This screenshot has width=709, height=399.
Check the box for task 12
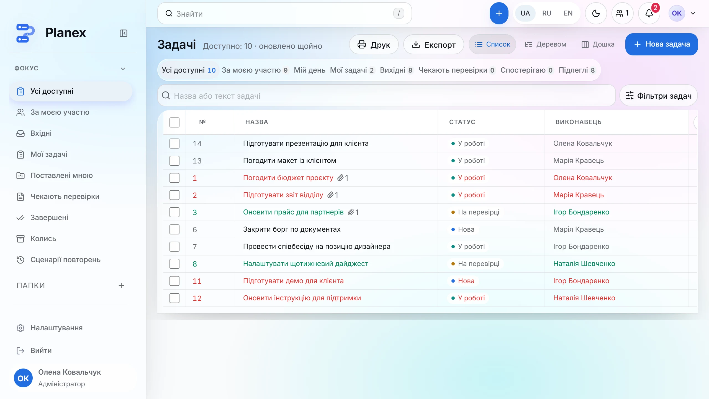[x=174, y=298]
